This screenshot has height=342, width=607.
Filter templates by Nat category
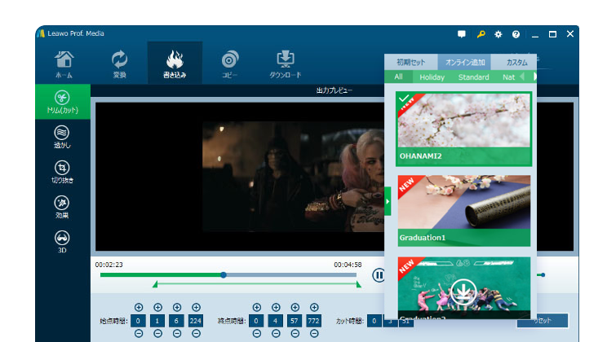(x=508, y=77)
